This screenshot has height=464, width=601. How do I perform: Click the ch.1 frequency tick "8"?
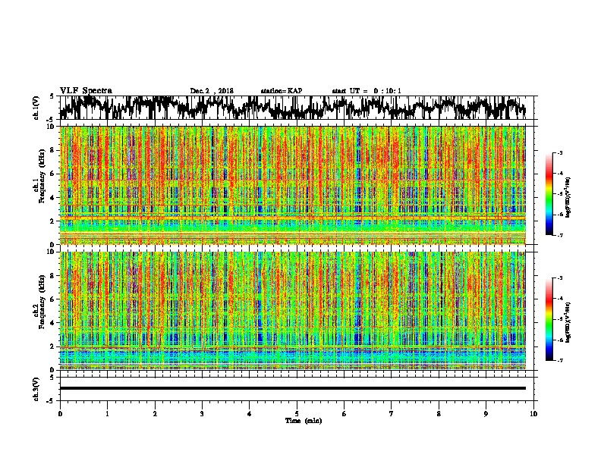tap(52, 150)
